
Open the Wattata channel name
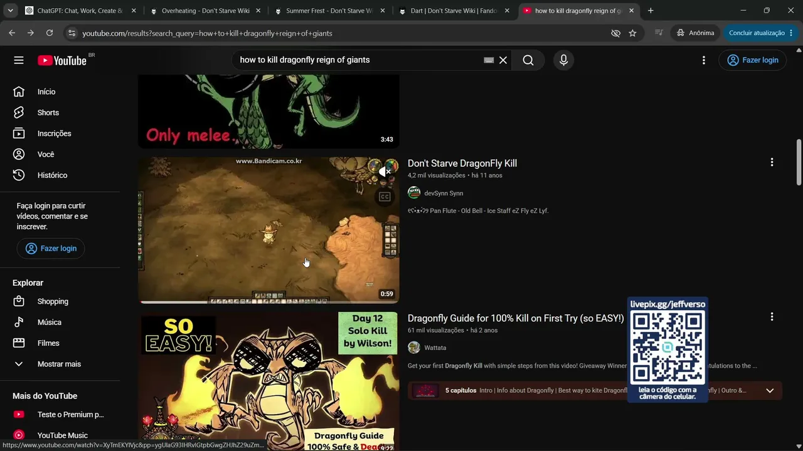coord(435,348)
